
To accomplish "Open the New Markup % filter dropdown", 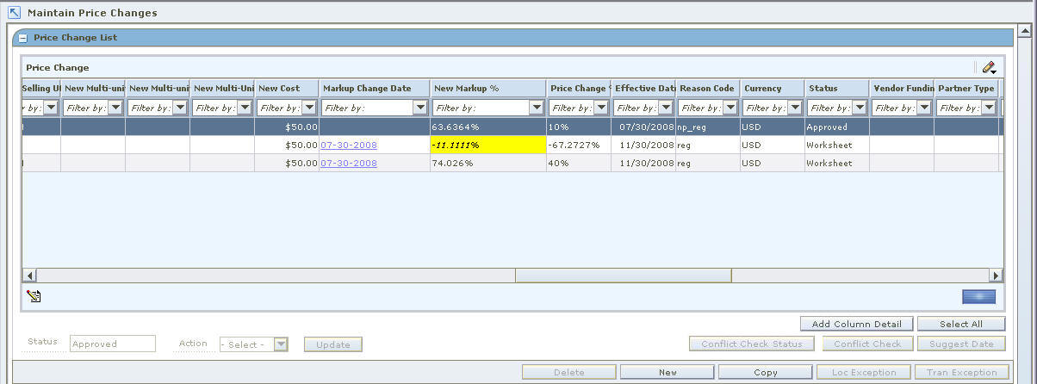I will click(537, 108).
